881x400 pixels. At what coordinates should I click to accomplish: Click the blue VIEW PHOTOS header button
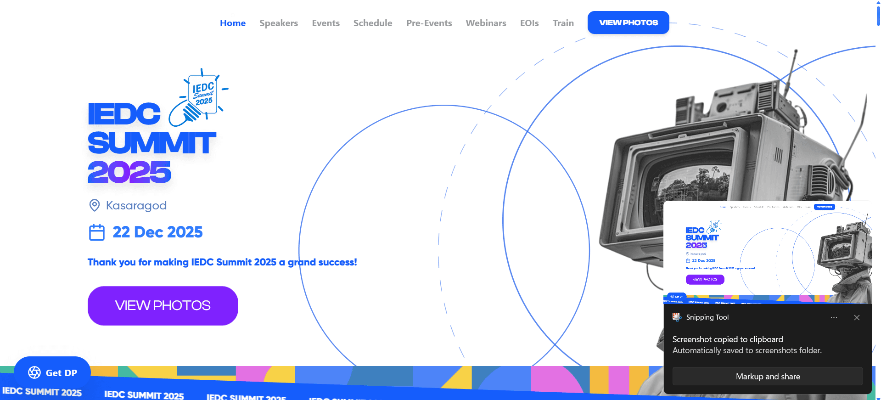pos(628,23)
